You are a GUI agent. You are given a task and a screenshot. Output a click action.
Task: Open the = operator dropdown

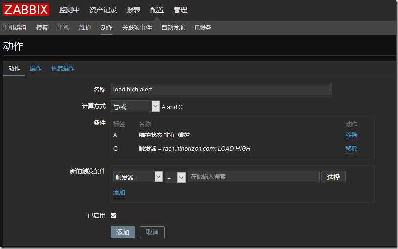point(175,178)
